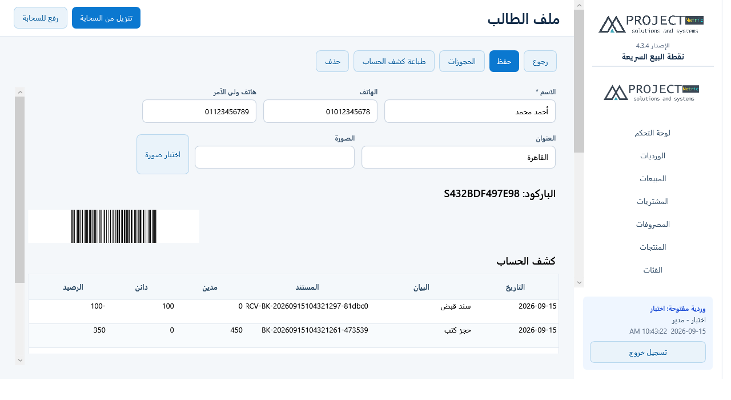
Task: Go to المبيعات section
Action: [x=652, y=178]
